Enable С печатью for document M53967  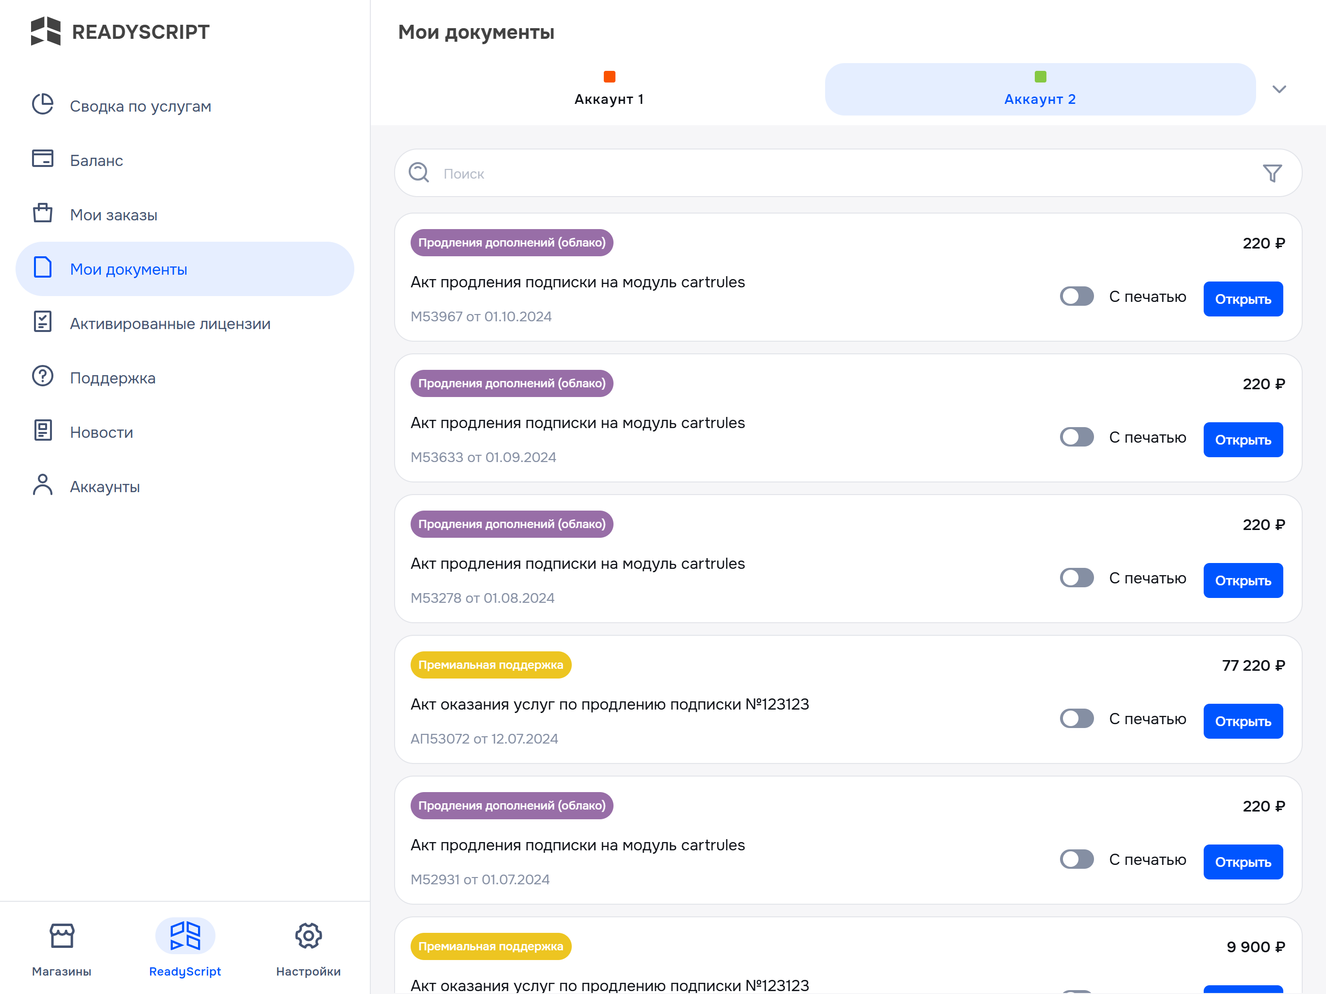tap(1077, 296)
